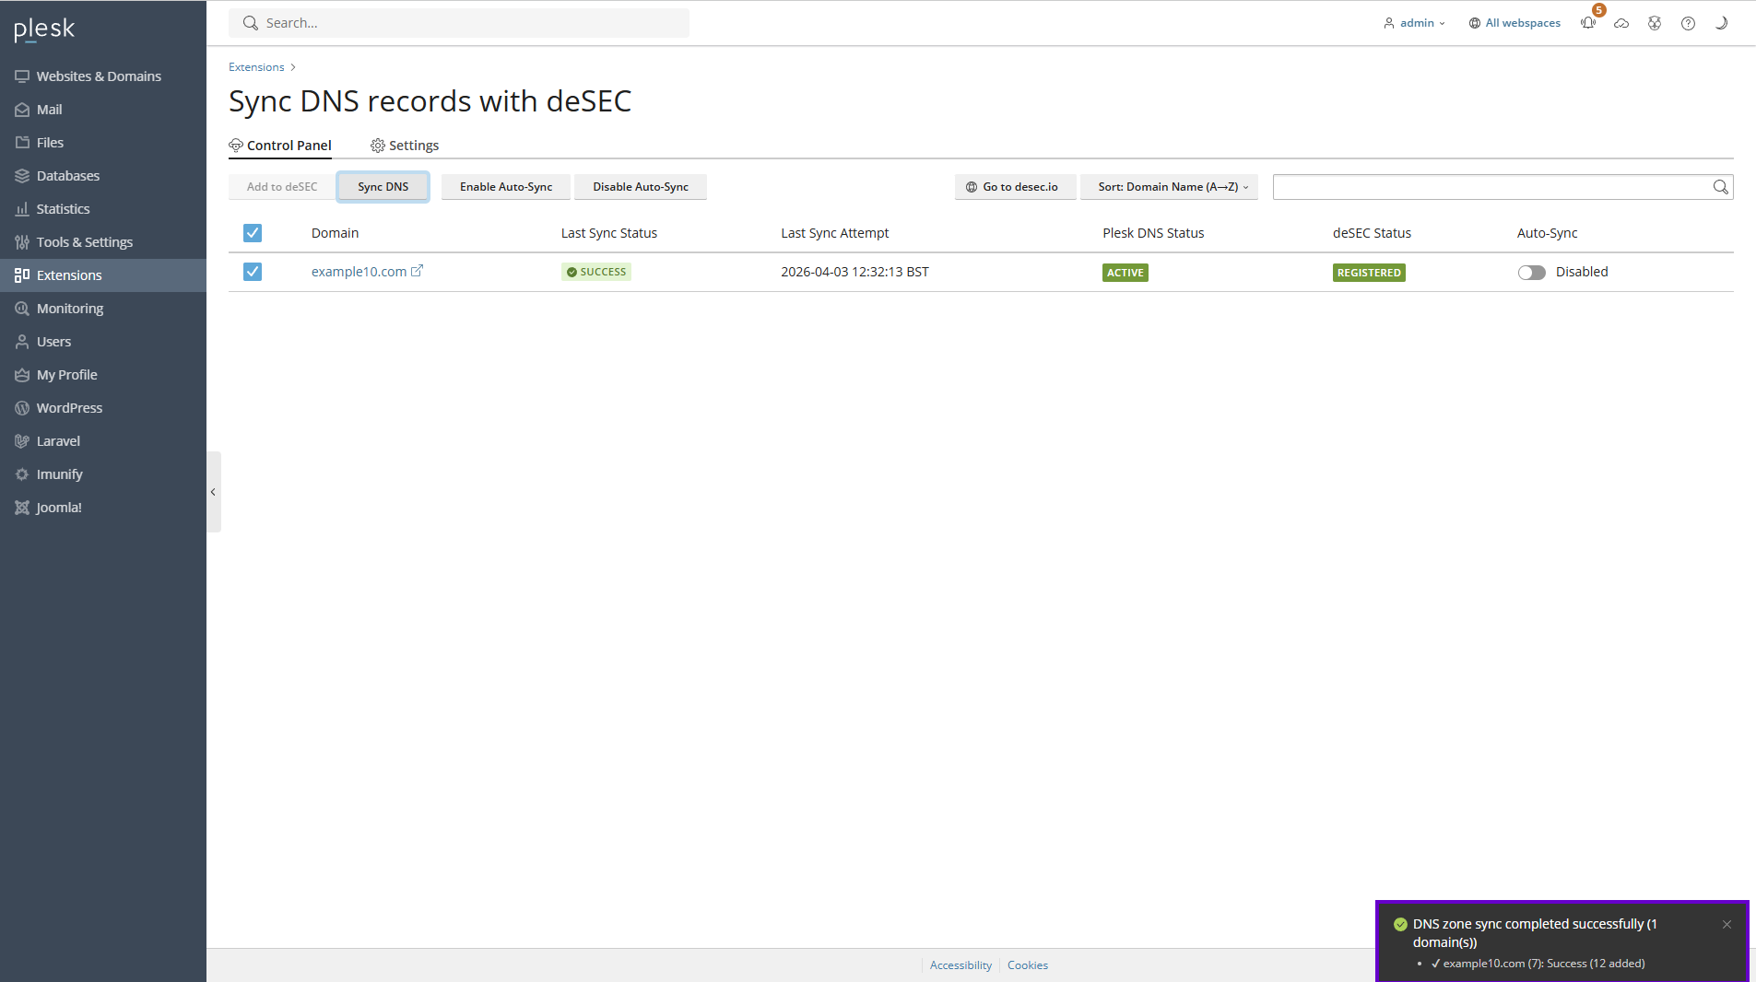Collapse the left sidebar with the chevron

(x=213, y=492)
